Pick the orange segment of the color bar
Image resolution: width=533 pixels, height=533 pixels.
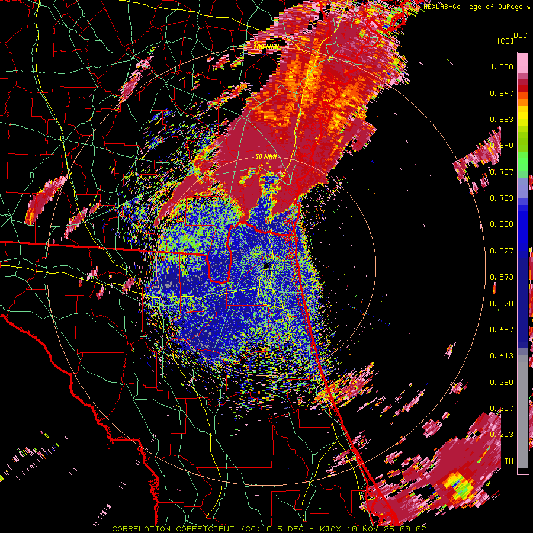point(523,99)
